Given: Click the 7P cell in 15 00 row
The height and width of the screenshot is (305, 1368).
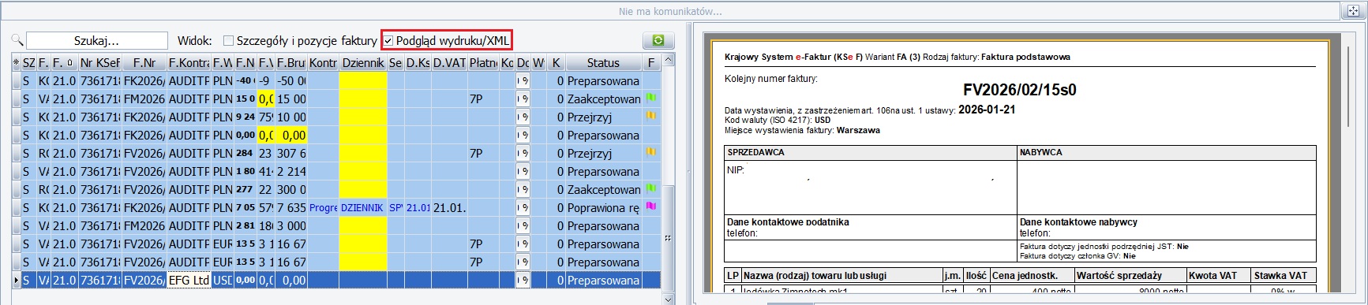Looking at the screenshot, I should point(483,99).
